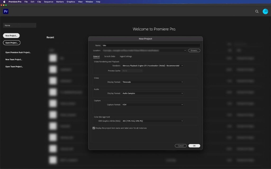Open the Window menu
Viewport: 271px width, 169px height.
[x=89, y=2]
